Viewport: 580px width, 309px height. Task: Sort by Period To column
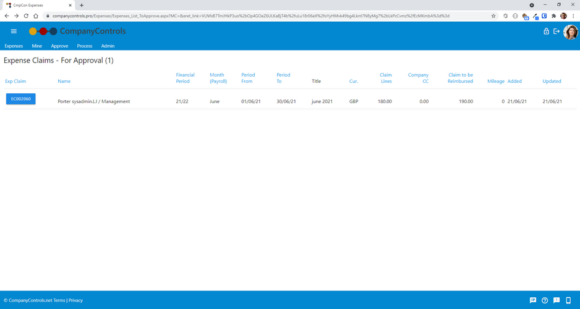click(283, 78)
